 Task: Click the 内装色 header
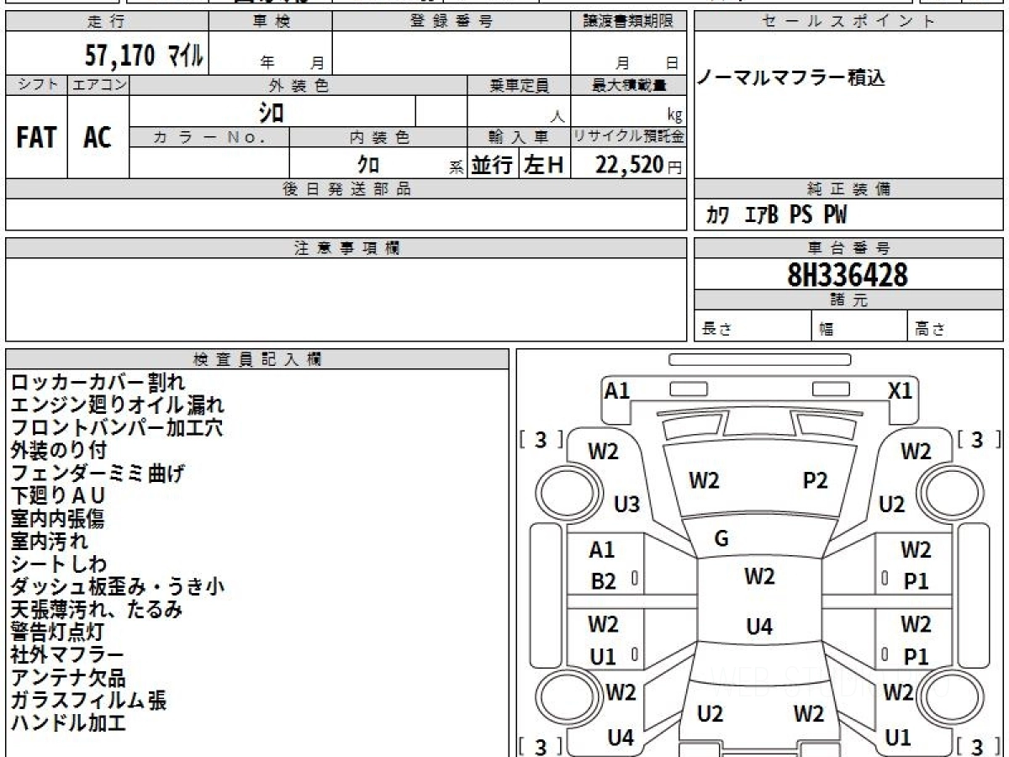pos(378,137)
